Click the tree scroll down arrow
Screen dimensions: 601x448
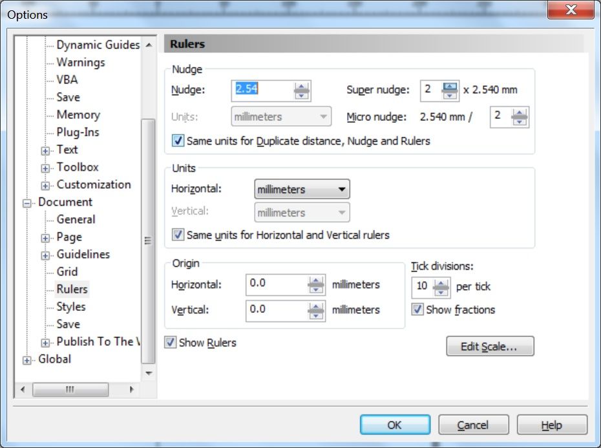coord(149,373)
